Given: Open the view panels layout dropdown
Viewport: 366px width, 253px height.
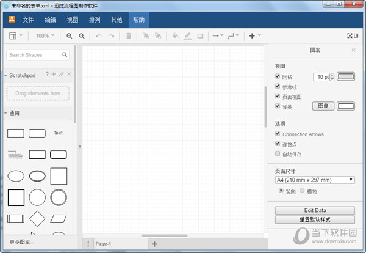Looking at the screenshot, I should 16,36.
